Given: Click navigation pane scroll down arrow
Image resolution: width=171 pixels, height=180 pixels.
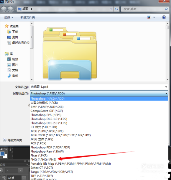Looking at the screenshot, I should point(32,79).
